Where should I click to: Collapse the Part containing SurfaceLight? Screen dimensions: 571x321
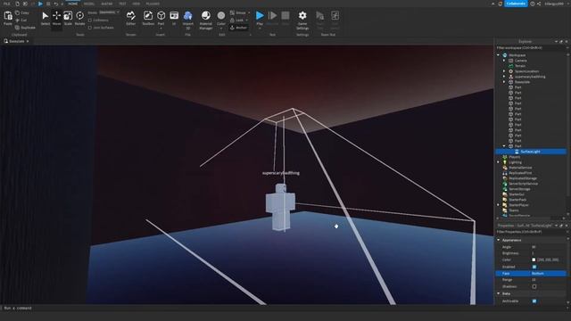[504, 146]
